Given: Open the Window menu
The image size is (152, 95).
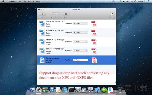Looking at the screenshot, I should coord(31,1).
